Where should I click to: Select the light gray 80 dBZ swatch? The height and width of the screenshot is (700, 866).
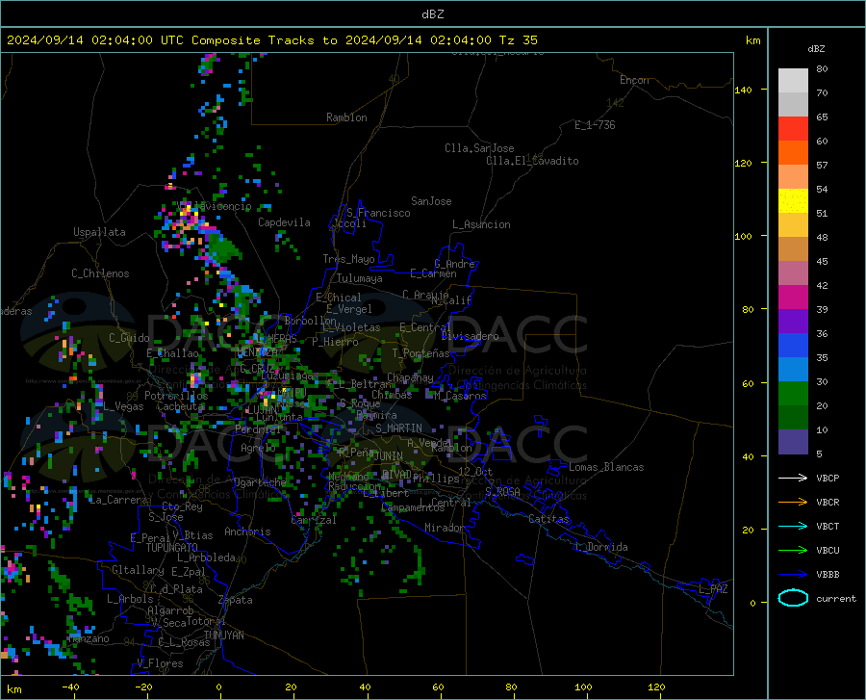pos(793,81)
